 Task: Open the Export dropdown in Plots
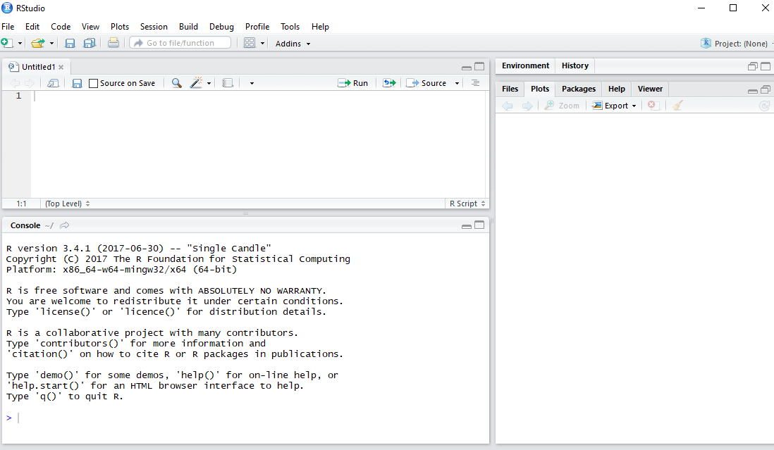point(615,106)
